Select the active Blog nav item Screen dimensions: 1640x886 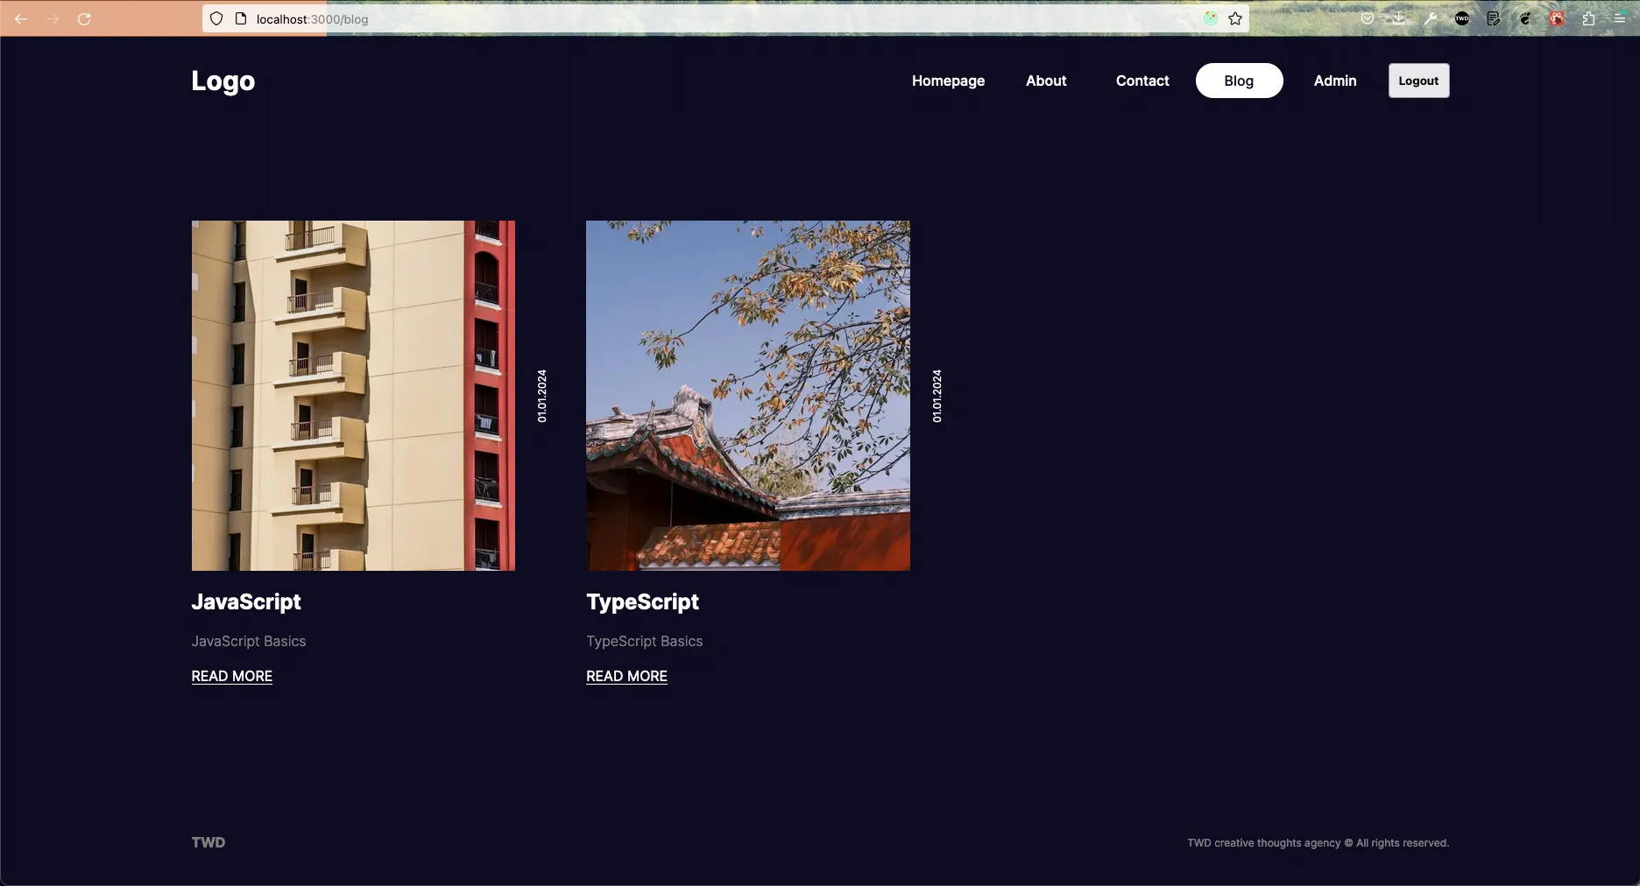click(x=1239, y=81)
